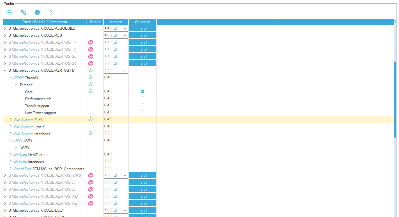This screenshot has height=217, width=399.
Task: Click chip status icon for X-CUBE-AZRTOS-H7RS
Action: (90, 175)
